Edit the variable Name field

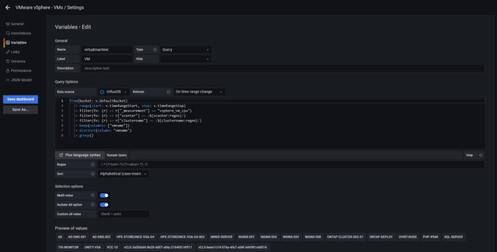(107, 50)
